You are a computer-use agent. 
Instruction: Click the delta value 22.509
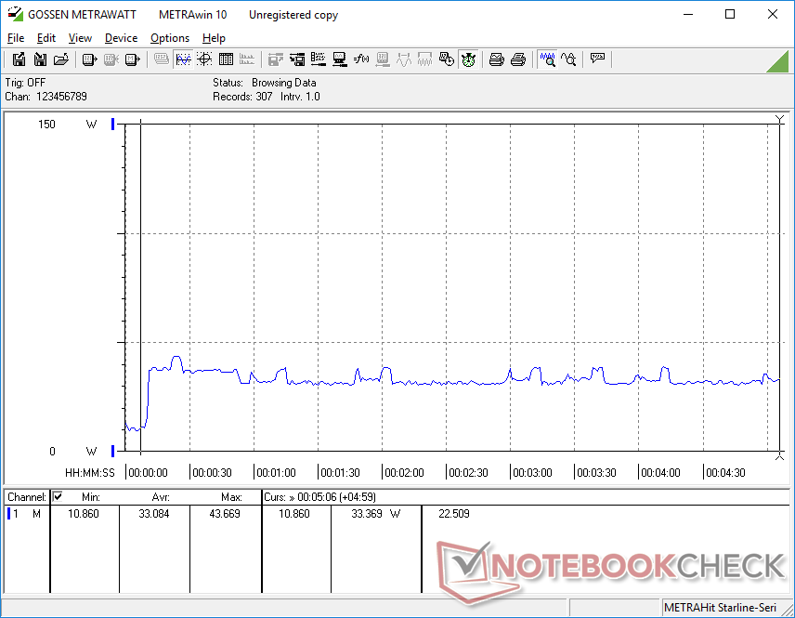coord(454,514)
